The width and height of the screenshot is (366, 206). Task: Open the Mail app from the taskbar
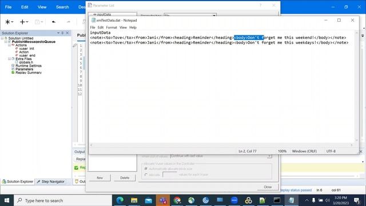149,200
